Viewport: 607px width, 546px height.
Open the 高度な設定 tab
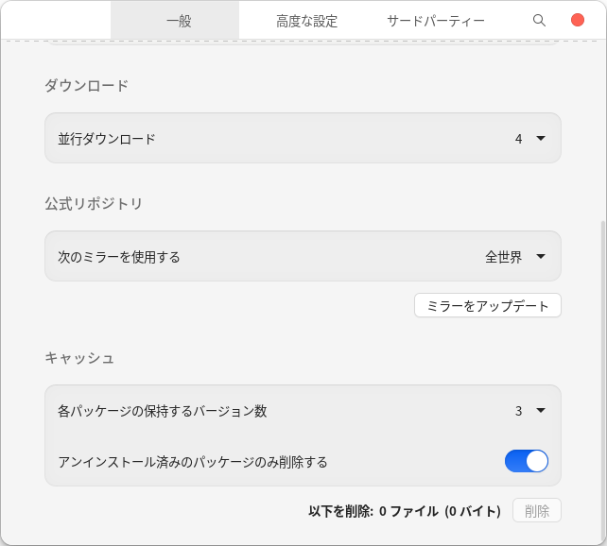coord(306,21)
